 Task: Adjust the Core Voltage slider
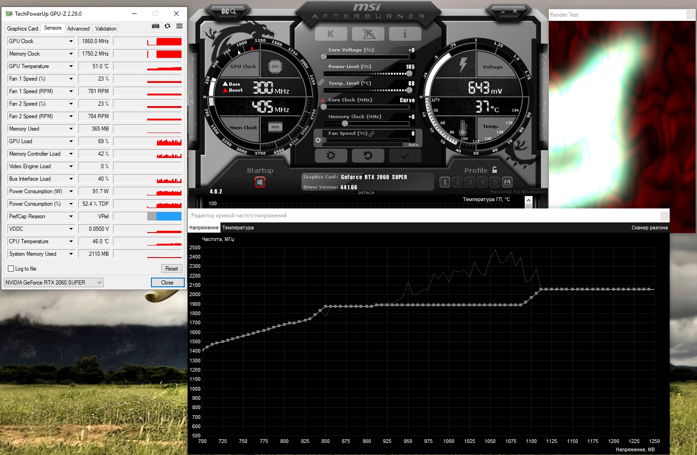pyautogui.click(x=366, y=57)
